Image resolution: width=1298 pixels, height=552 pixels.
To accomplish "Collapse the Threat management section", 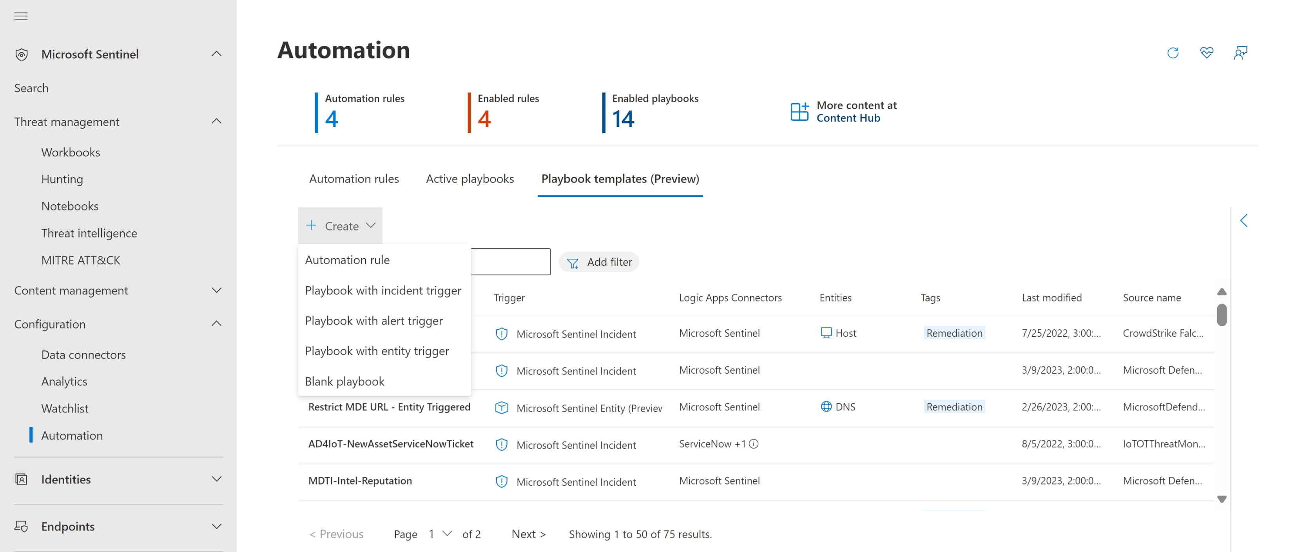I will click(216, 122).
